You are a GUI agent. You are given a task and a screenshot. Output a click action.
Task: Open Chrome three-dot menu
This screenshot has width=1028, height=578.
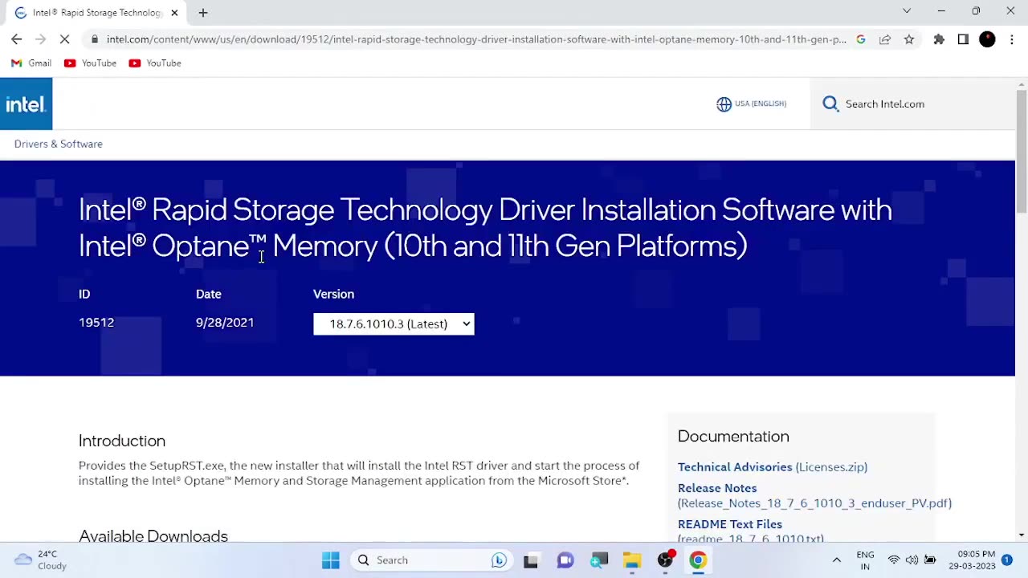pos(1012,39)
